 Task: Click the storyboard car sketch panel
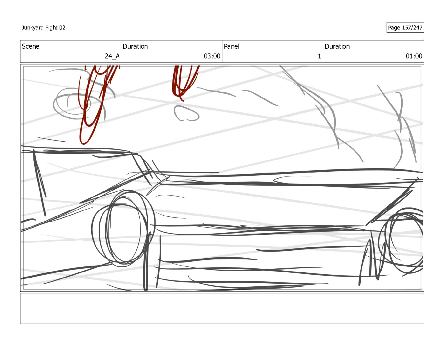(222, 178)
